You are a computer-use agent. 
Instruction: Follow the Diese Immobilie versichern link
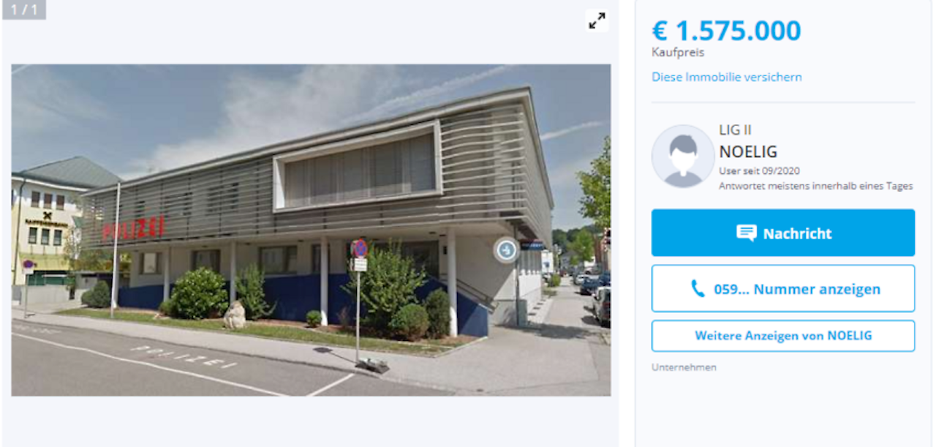tap(727, 77)
